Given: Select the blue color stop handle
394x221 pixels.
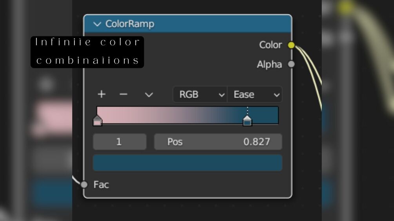Looking at the screenshot, I should (247, 121).
